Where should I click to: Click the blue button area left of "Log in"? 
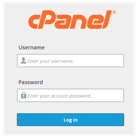click(40, 120)
